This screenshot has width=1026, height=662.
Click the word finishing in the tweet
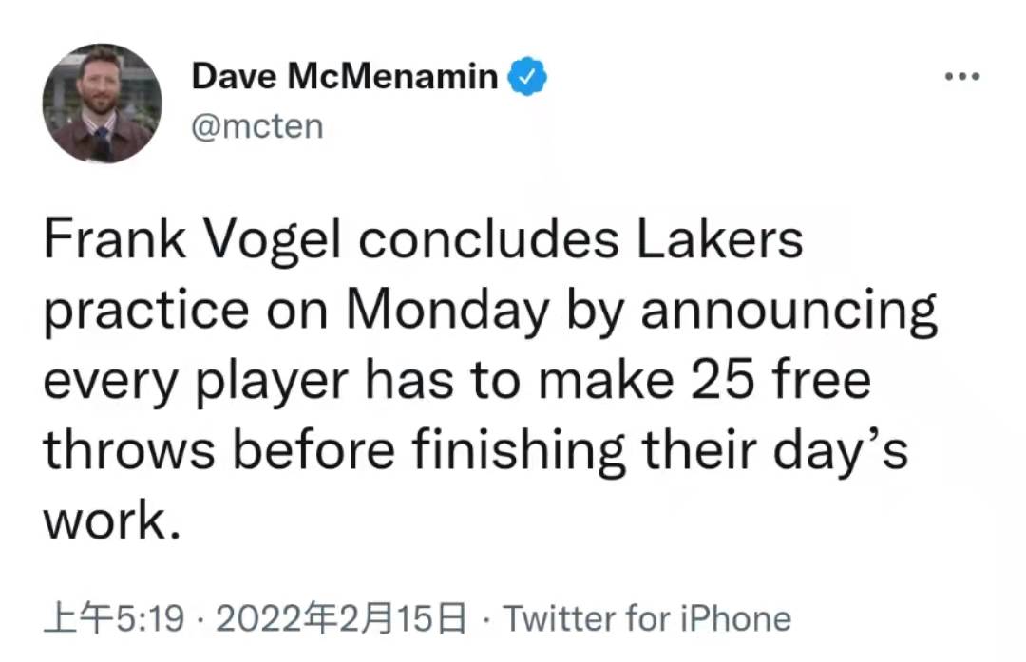pyautogui.click(x=519, y=452)
